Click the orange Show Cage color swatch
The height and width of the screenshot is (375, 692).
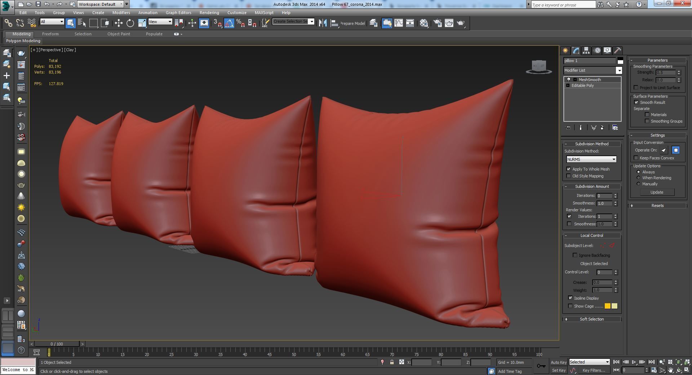pyautogui.click(x=608, y=306)
